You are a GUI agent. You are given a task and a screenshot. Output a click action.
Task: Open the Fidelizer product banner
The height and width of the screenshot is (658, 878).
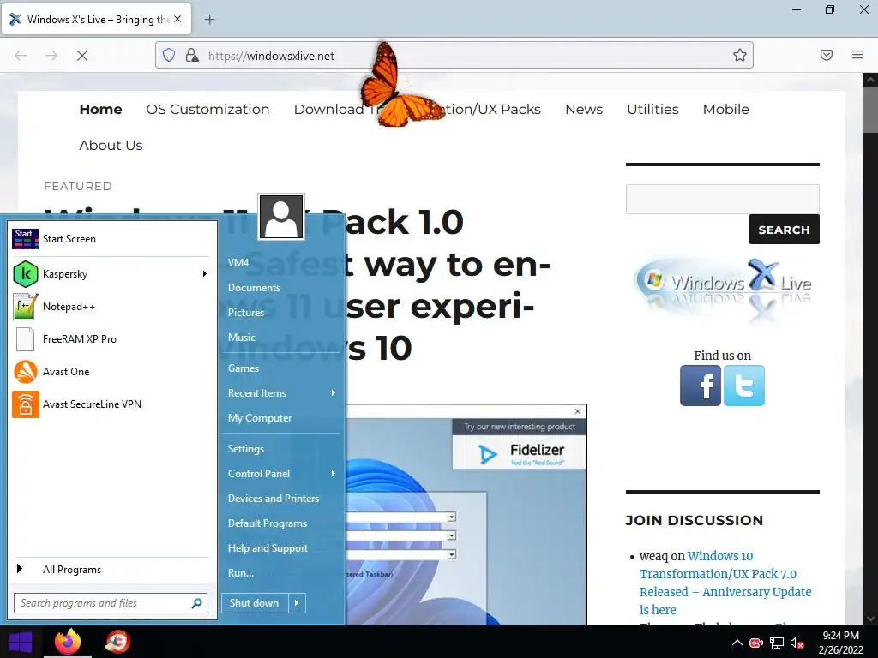[519, 452]
